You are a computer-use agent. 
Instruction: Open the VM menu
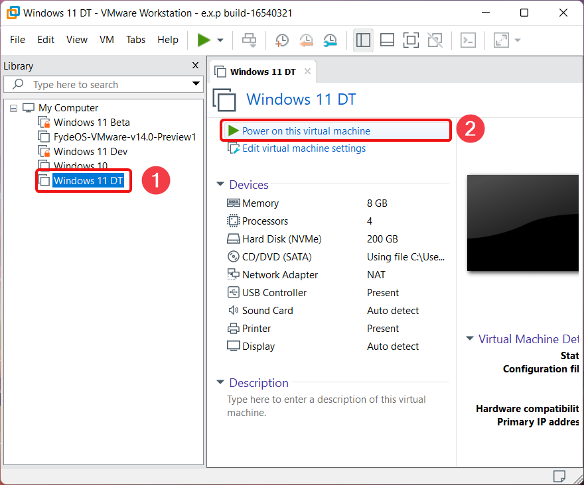[x=107, y=40]
